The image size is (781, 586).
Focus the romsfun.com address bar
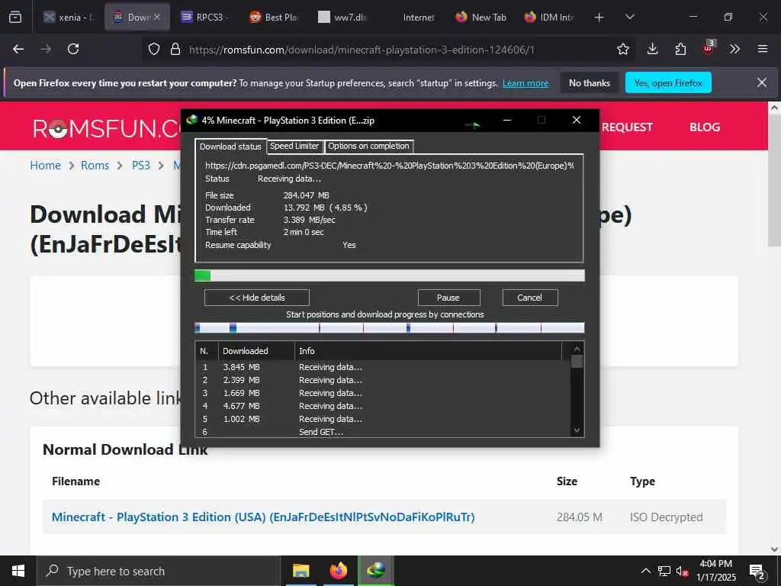coord(361,50)
